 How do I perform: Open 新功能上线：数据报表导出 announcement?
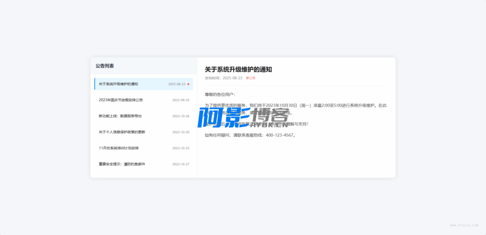[120, 116]
